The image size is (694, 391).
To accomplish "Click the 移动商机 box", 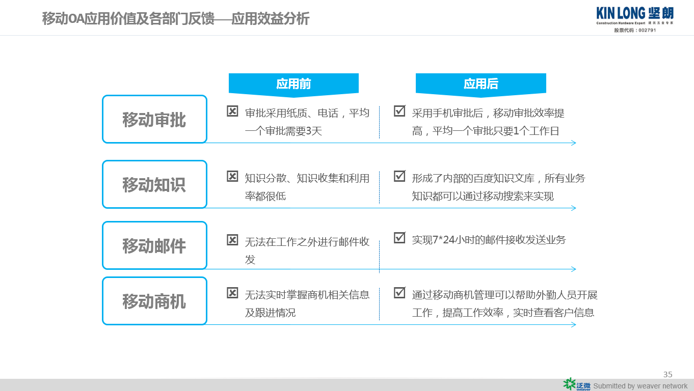I will [154, 301].
